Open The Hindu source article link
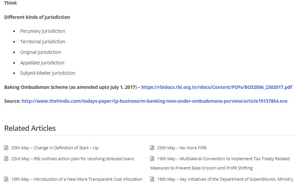This screenshot has width=300, height=182. tap(154, 101)
